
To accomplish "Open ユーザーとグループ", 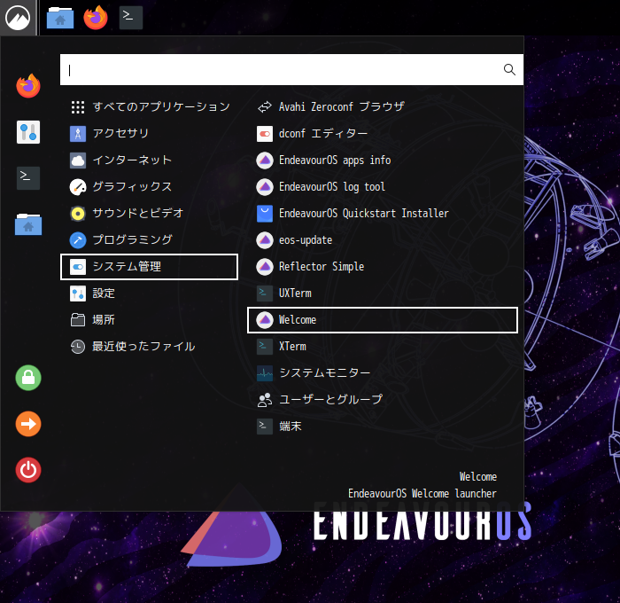I will click(383, 400).
